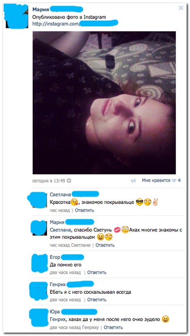Close the post with the X icon

click(181, 8)
